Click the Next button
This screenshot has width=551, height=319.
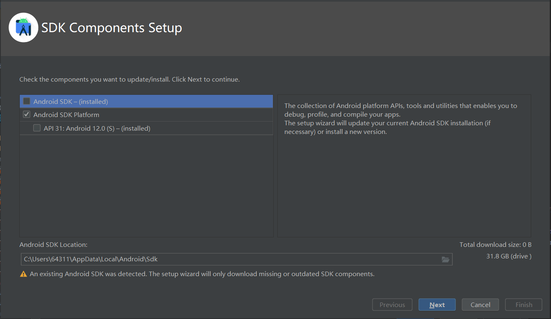pos(437,305)
